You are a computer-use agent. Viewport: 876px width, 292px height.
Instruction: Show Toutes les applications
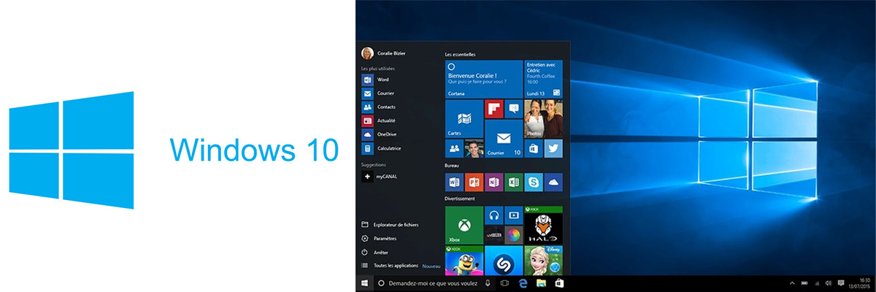(390, 266)
